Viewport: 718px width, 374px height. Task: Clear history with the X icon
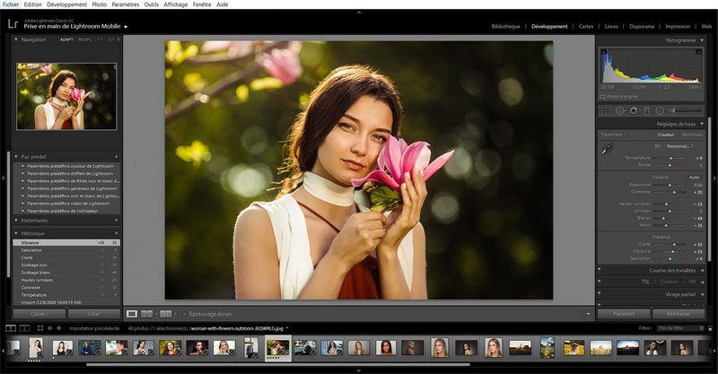point(116,233)
